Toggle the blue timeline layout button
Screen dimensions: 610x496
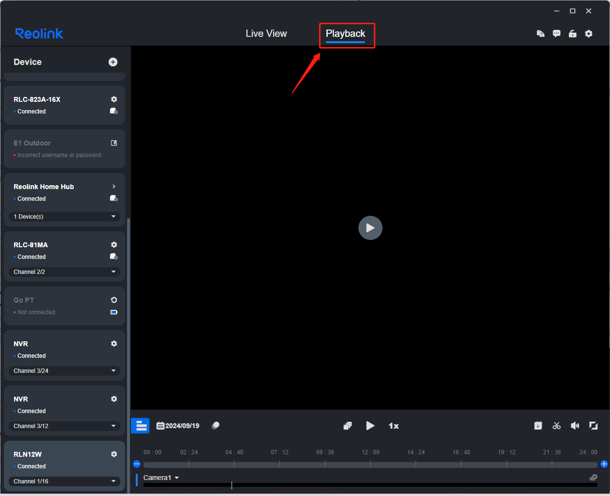click(141, 426)
